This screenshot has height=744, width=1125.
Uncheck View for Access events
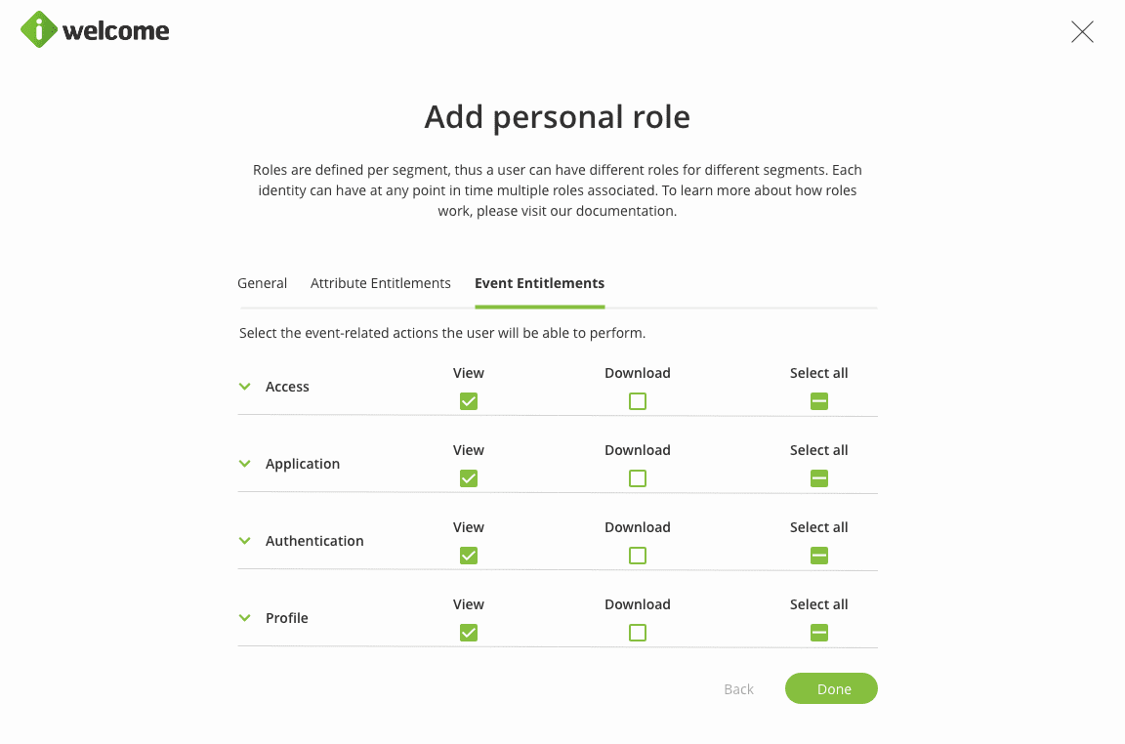[469, 401]
